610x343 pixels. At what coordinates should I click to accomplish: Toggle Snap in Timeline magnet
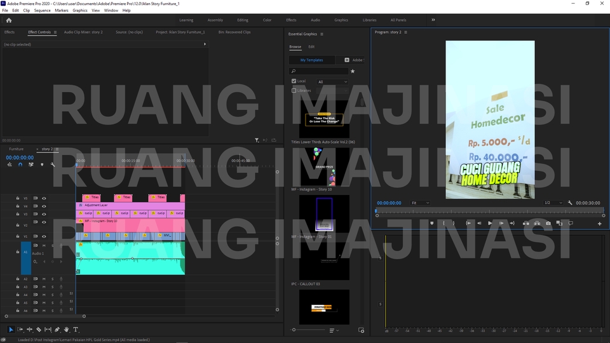[x=20, y=165]
